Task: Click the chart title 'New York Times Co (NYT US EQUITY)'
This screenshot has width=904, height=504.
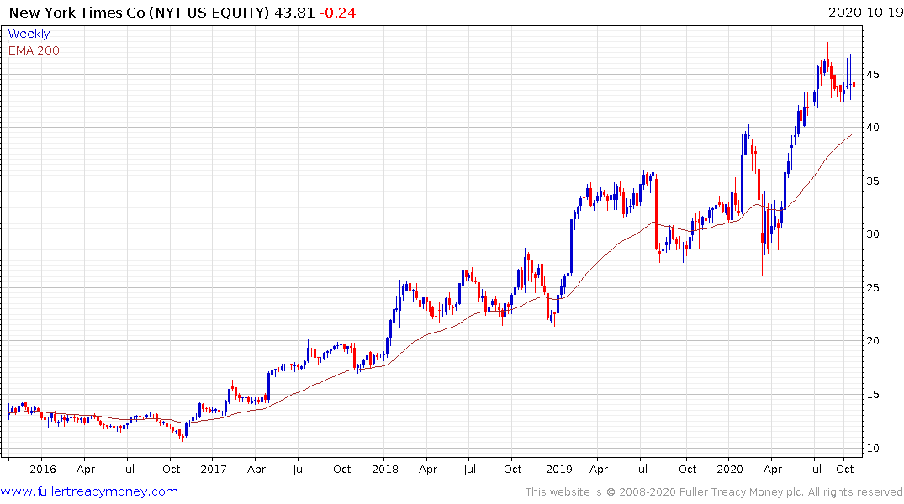Action: click(x=139, y=13)
